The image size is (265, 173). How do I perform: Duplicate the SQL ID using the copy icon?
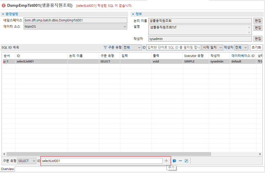pyautogui.click(x=174, y=161)
